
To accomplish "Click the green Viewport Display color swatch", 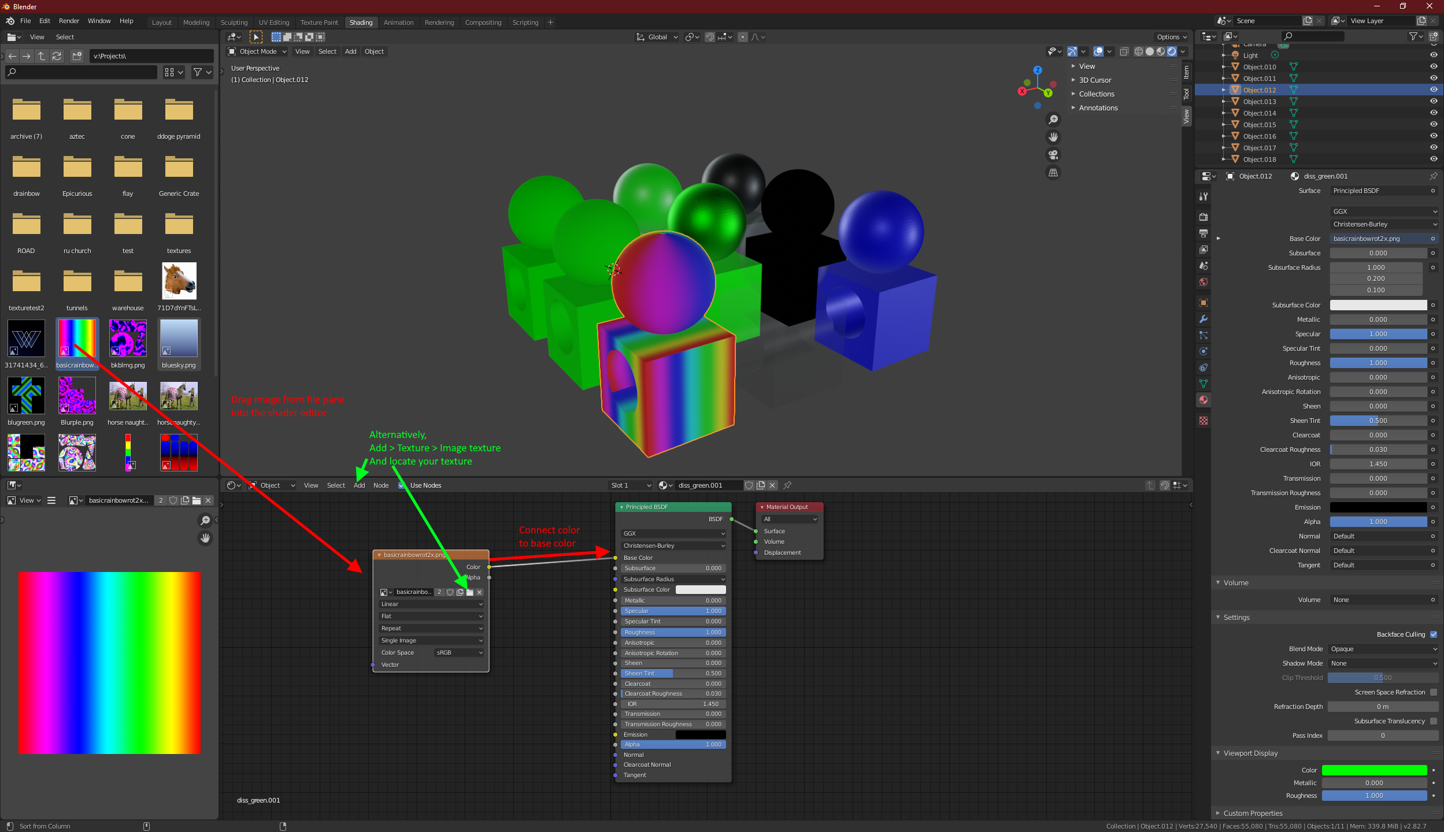I will pos(1374,770).
